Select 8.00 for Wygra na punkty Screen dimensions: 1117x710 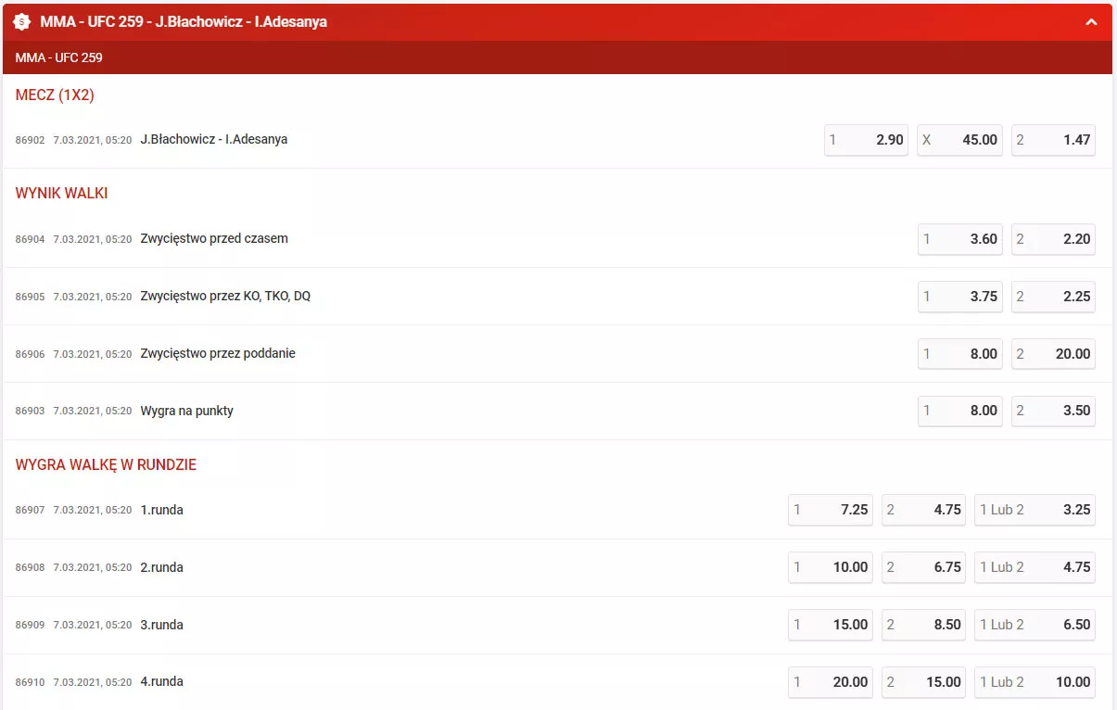(x=959, y=411)
